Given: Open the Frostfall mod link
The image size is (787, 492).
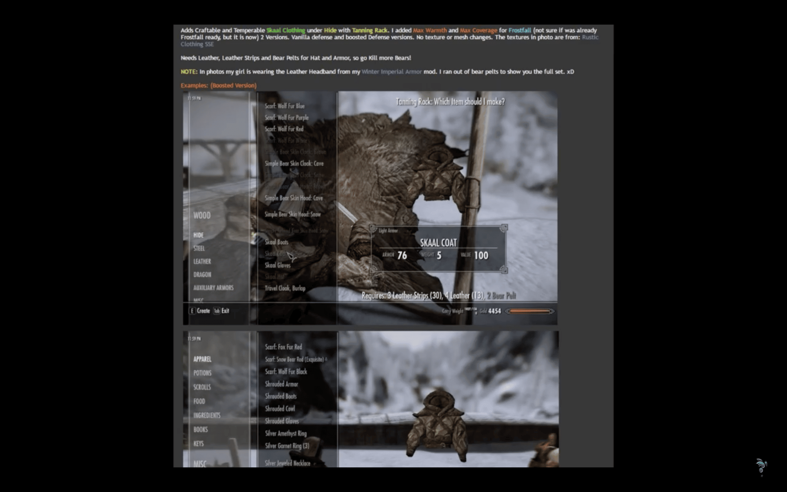Looking at the screenshot, I should pos(520,30).
